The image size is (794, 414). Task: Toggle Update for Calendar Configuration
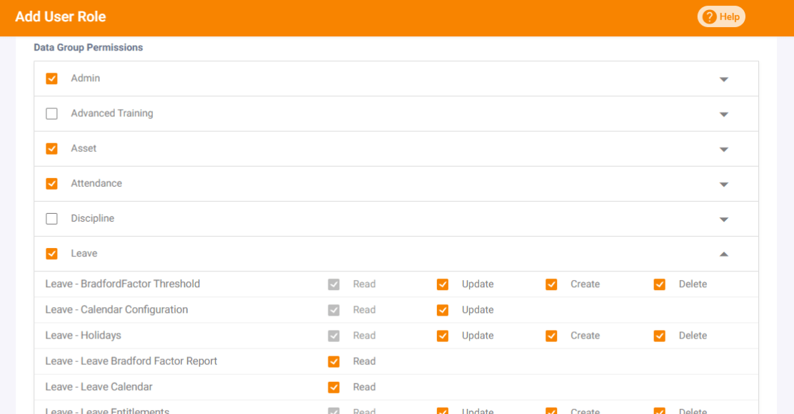(443, 310)
